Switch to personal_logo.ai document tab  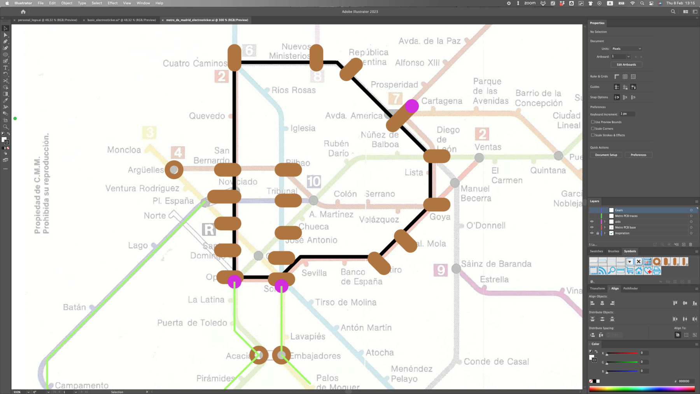click(47, 20)
